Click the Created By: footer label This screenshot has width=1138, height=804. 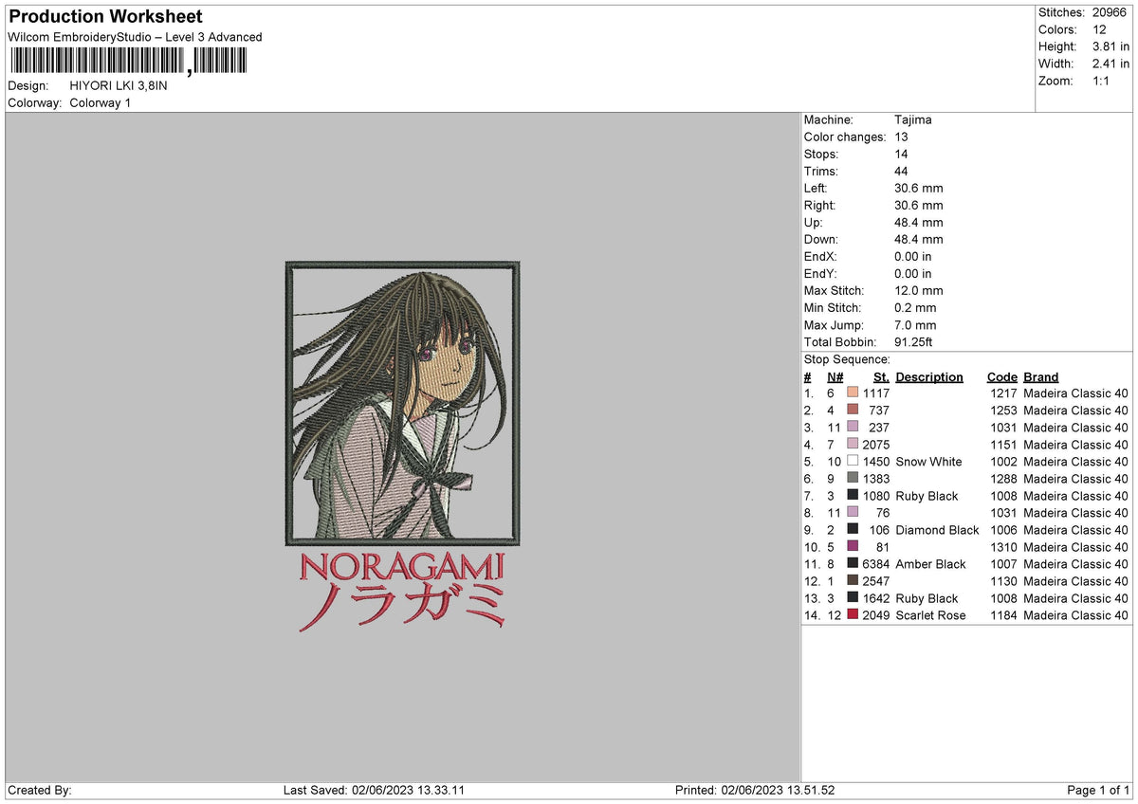40,790
